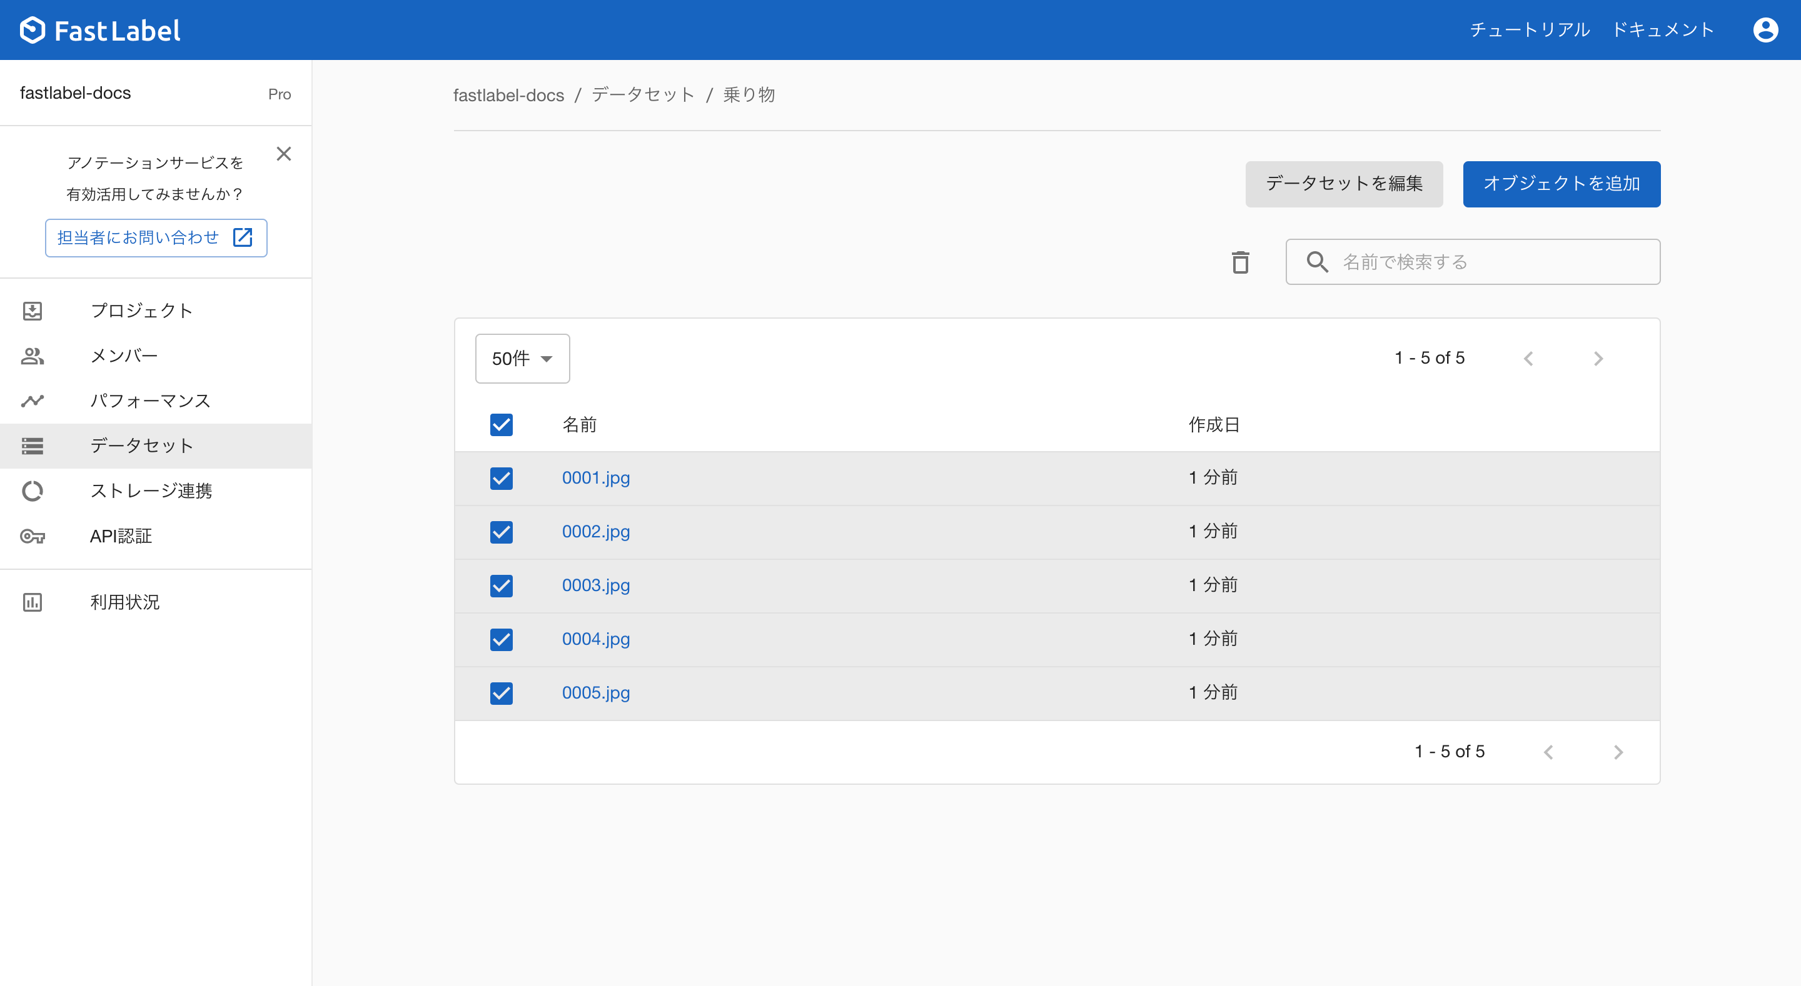Open the 0001.jpg file link
The height and width of the screenshot is (986, 1801).
pyautogui.click(x=596, y=478)
